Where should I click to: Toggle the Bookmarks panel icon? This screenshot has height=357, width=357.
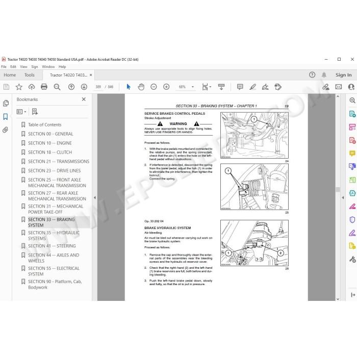(x=6, y=117)
